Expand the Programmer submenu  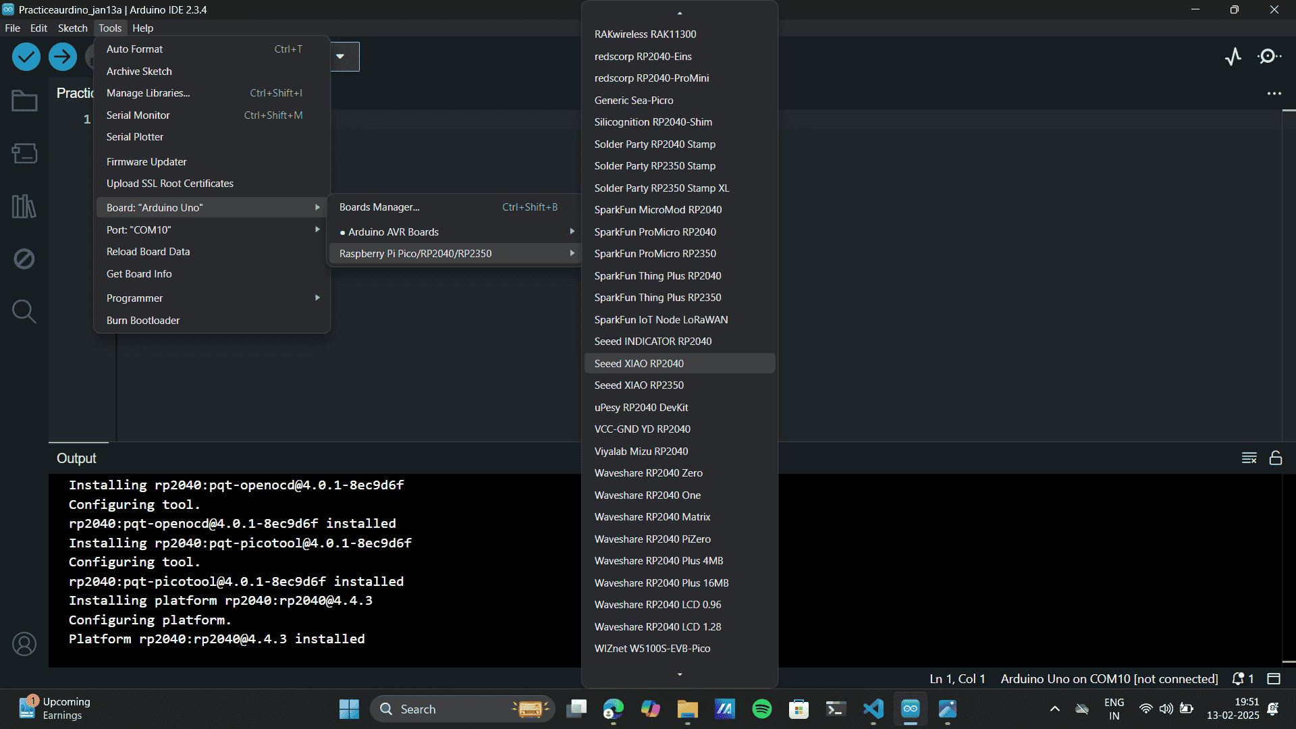(212, 298)
